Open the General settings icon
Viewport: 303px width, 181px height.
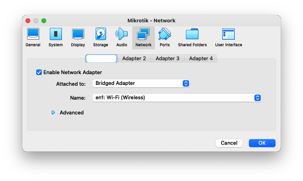(33, 35)
